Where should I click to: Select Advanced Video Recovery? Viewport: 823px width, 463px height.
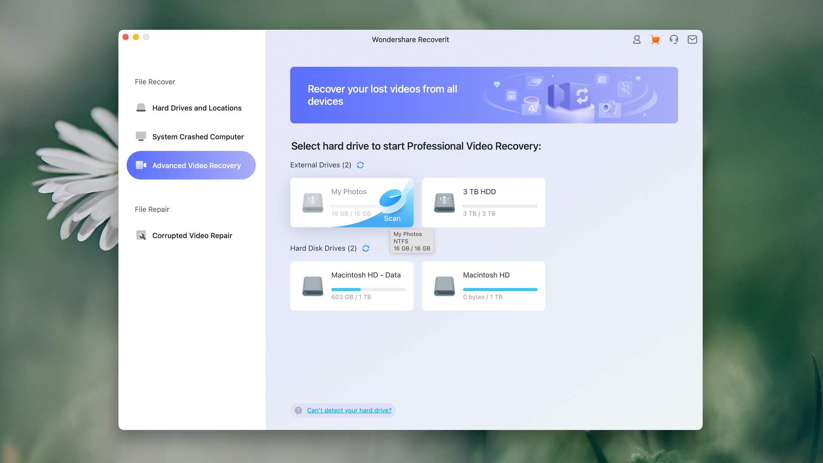tap(191, 165)
